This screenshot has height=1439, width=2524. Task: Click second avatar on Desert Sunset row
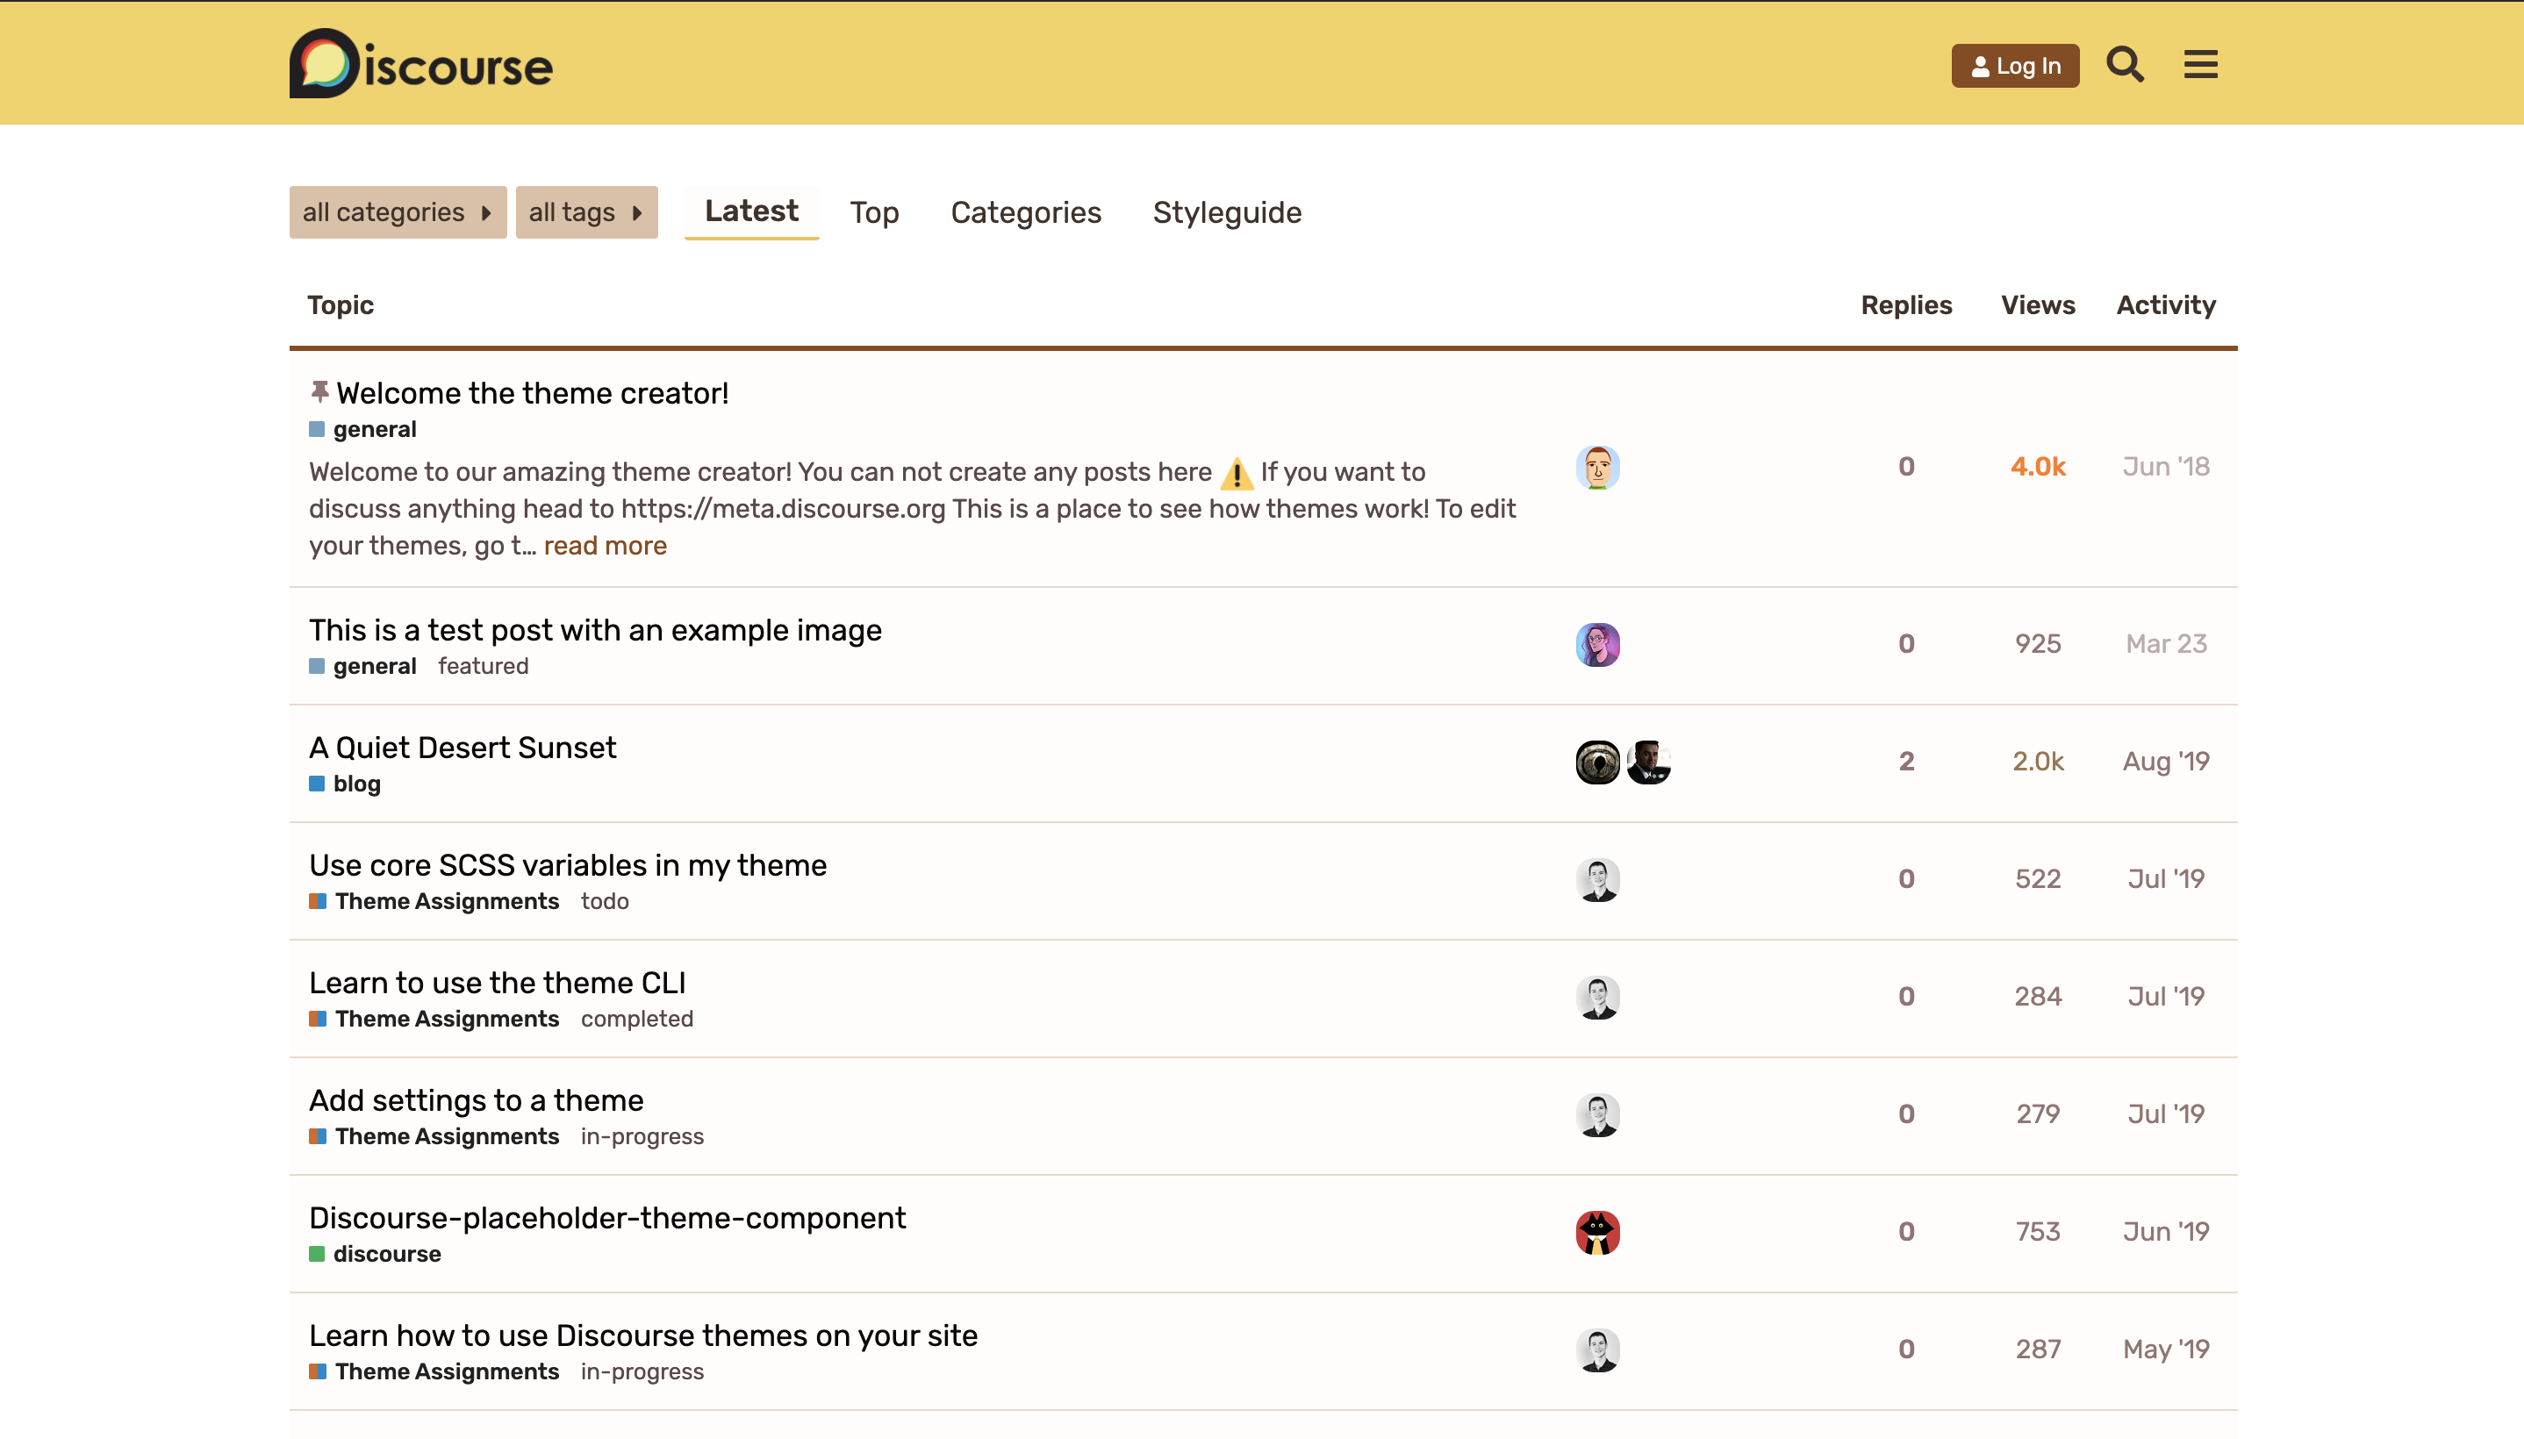point(1648,762)
